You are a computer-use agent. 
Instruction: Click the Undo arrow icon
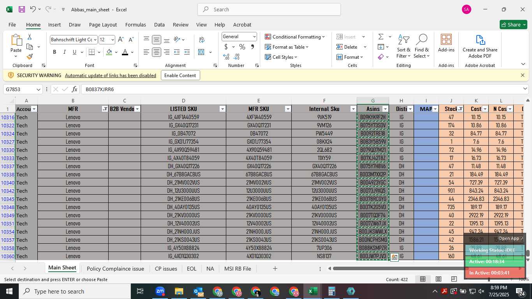tap(33, 9)
